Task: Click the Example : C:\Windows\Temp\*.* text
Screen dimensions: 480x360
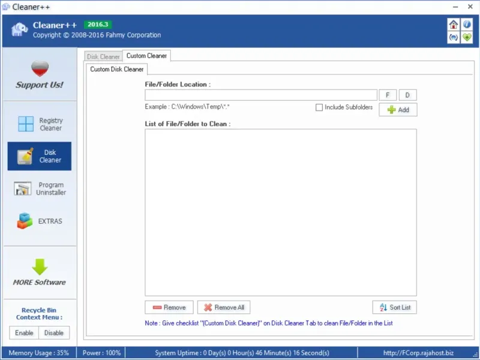Action: tap(187, 107)
